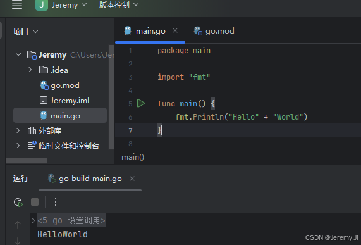The width and height of the screenshot is (361, 245).
Task: Open the 版本控制 dropdown menu
Action: tap(119, 5)
